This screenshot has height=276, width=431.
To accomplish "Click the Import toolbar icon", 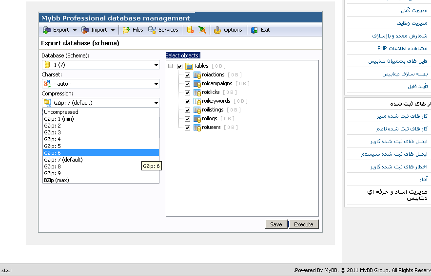I will click(85, 30).
